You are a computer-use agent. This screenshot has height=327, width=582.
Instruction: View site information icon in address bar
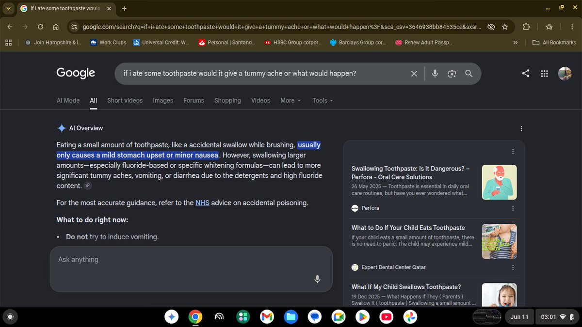click(x=74, y=27)
